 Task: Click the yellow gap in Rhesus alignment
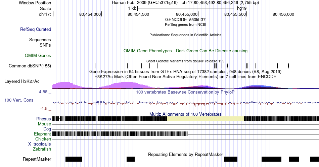tap(206, 119)
